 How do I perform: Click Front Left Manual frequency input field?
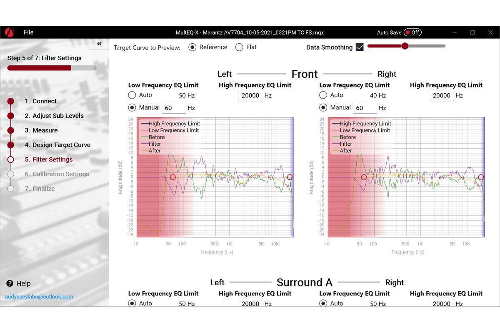(x=173, y=108)
